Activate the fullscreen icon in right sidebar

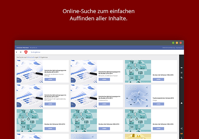coord(182,73)
